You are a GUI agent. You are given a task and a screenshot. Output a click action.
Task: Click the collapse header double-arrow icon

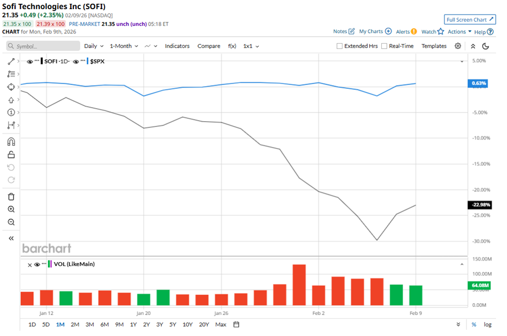click(472, 46)
